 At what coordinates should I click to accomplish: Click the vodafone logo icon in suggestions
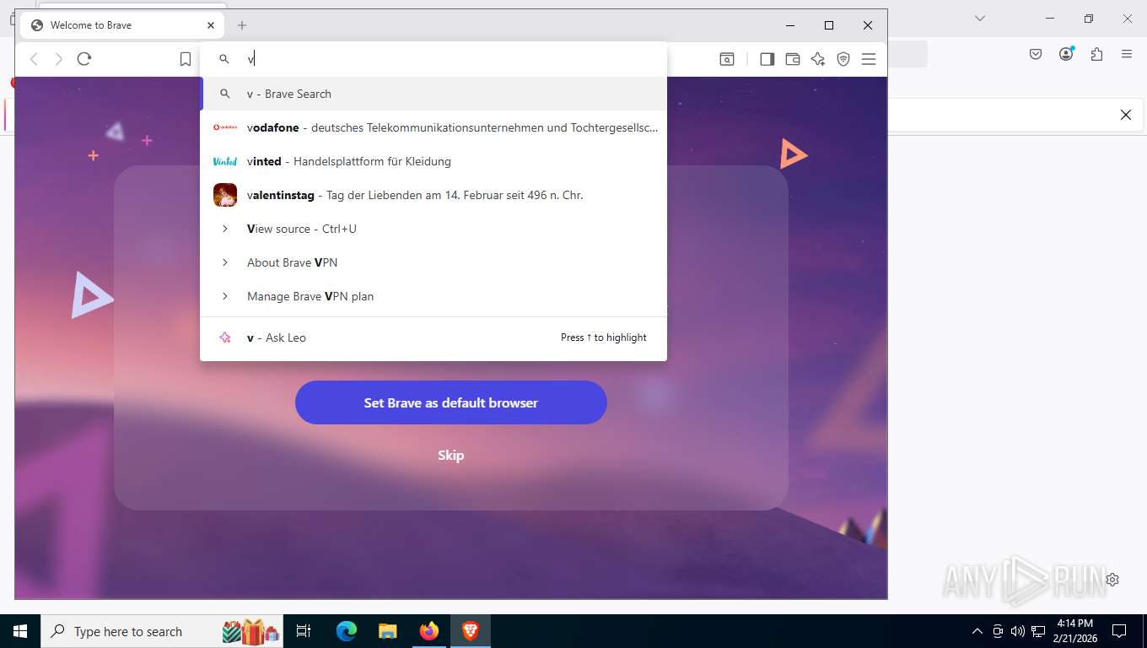click(225, 127)
